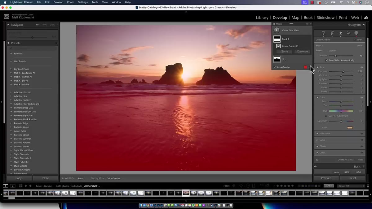Image resolution: width=372 pixels, height=209 pixels.
Task: Select the Masking tool circle icon
Action: 356,33
